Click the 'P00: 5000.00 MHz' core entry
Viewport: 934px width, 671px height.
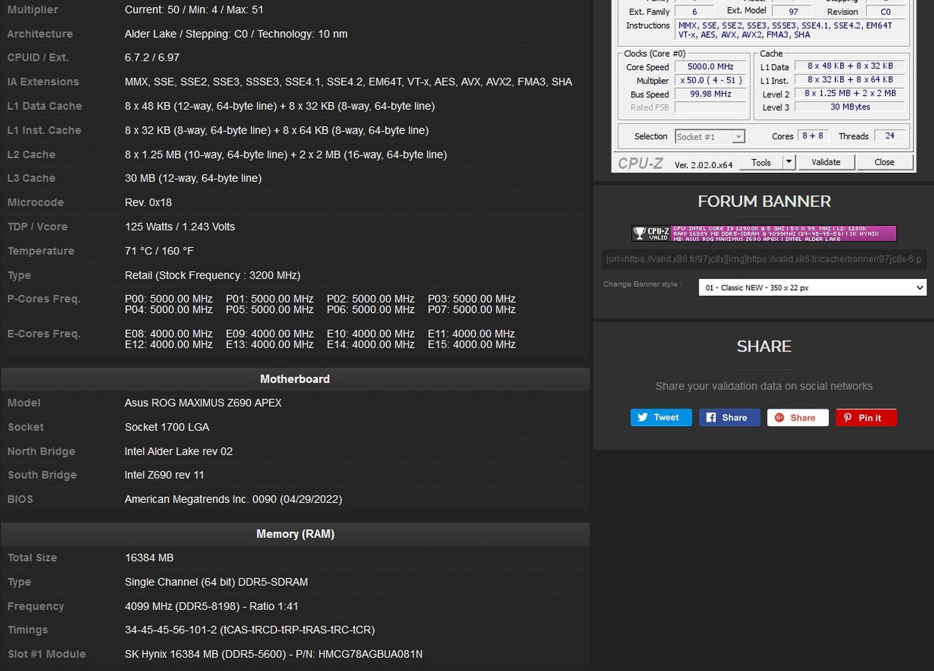pyautogui.click(x=168, y=299)
